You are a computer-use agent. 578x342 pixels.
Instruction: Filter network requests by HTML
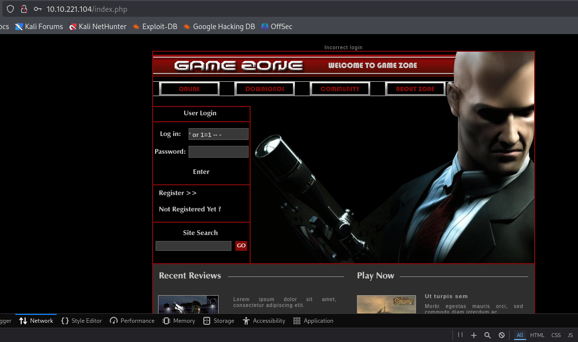(537, 335)
